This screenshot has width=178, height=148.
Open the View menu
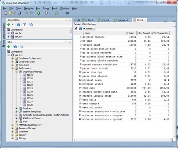19,8
